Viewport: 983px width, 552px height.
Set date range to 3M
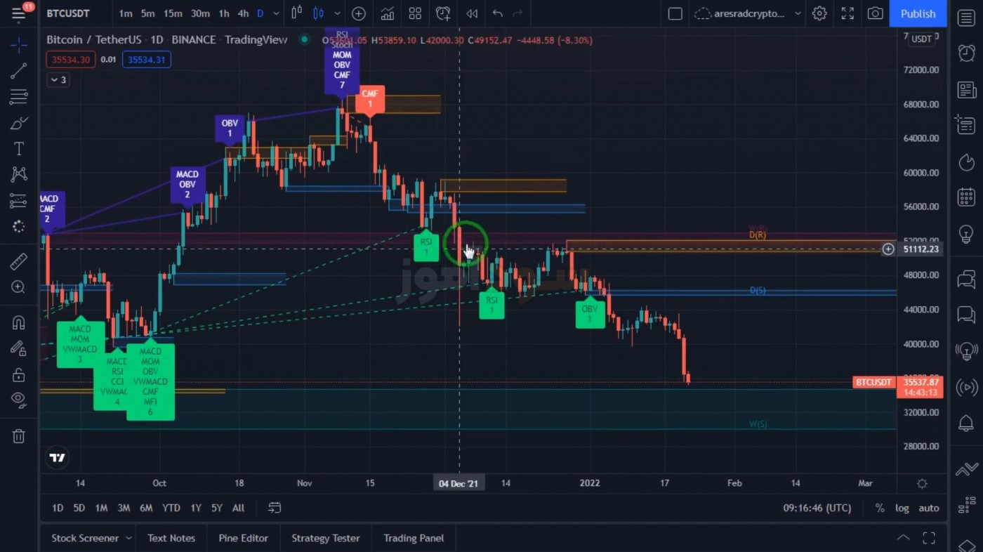(124, 508)
